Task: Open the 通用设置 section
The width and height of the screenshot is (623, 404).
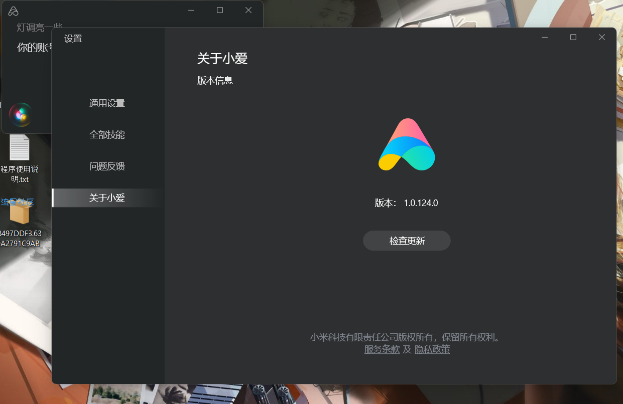Action: 107,103
